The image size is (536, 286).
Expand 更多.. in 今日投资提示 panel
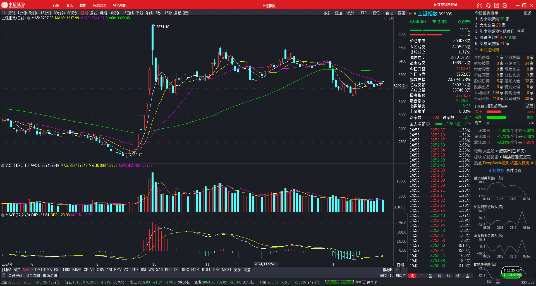[529, 13]
